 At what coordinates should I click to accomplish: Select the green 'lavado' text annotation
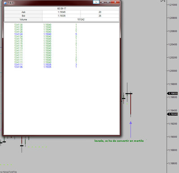[x=119, y=141]
